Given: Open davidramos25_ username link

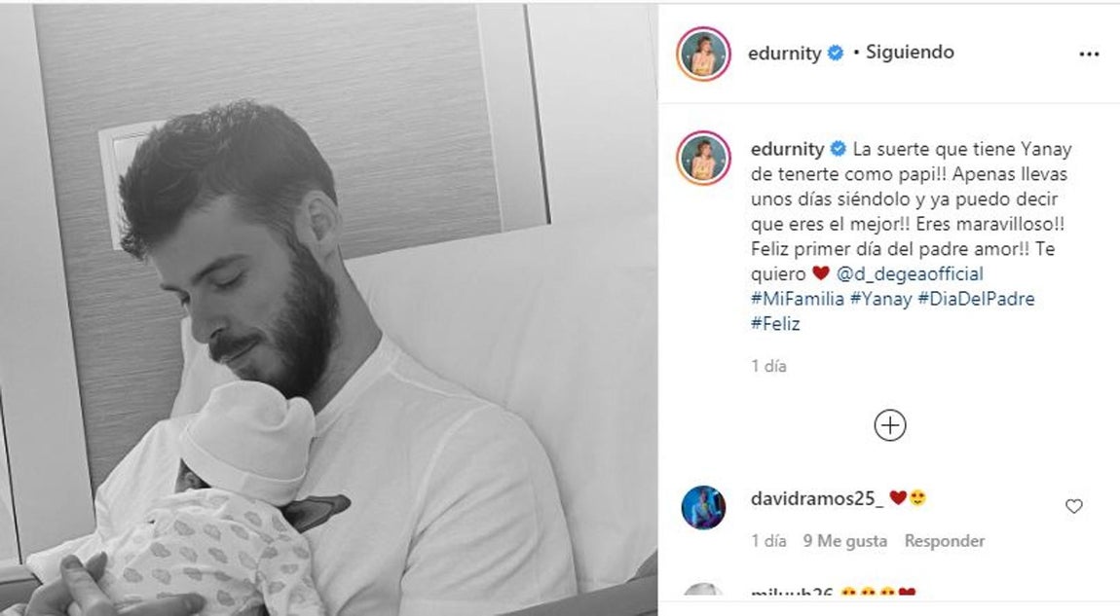Looking at the screenshot, I should click(x=816, y=498).
